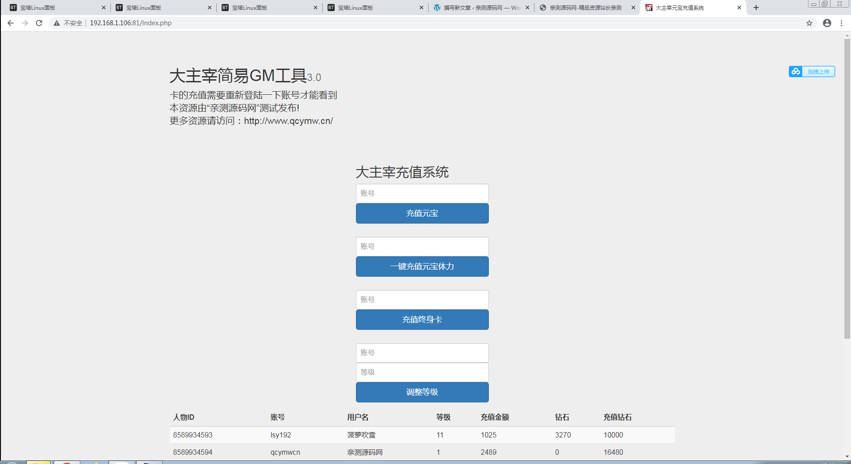
Task: Switch to the 撰写新文章 WordPress tab
Action: point(479,8)
